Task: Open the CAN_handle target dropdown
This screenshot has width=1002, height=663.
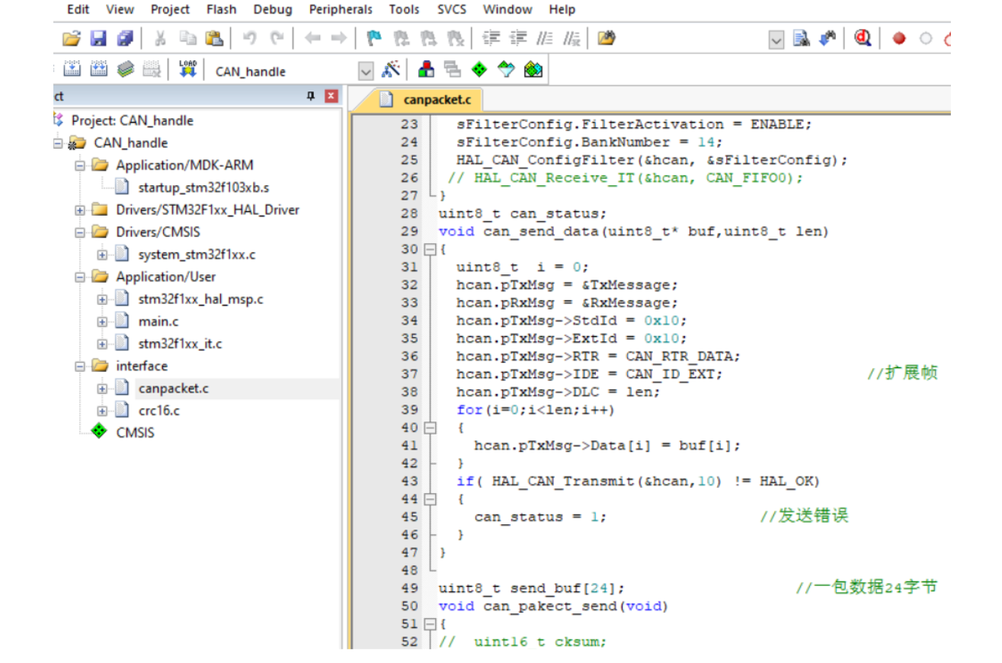Action: pos(367,72)
